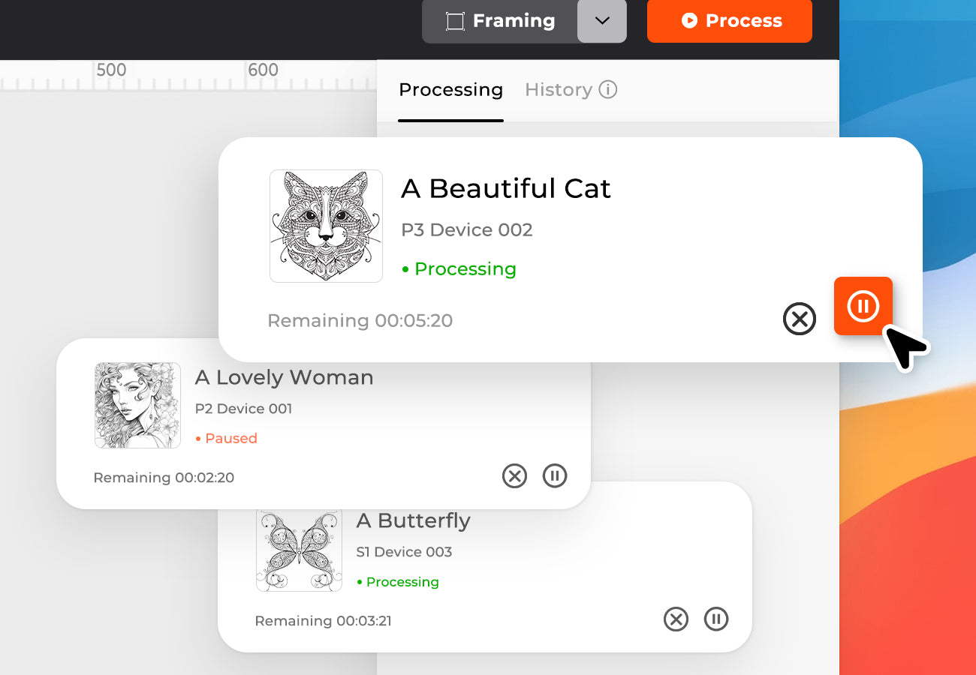Click the A Lovely Woman title
Screen dimensions: 976x675
[284, 377]
